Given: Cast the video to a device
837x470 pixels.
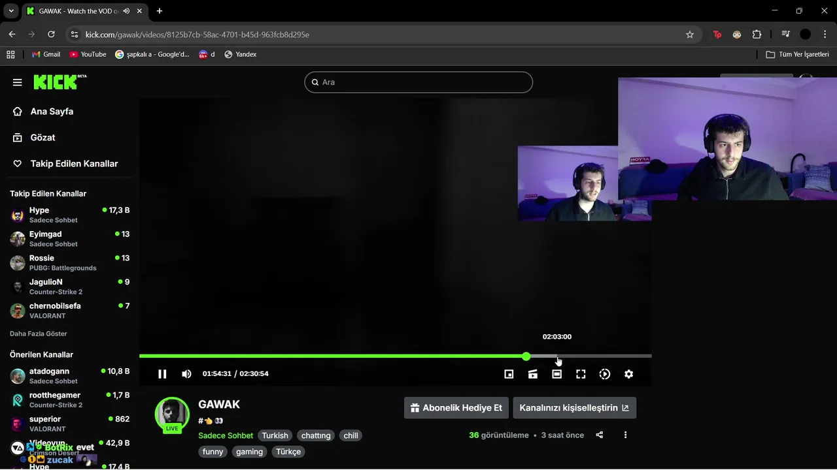Looking at the screenshot, I should pyautogui.click(x=533, y=374).
